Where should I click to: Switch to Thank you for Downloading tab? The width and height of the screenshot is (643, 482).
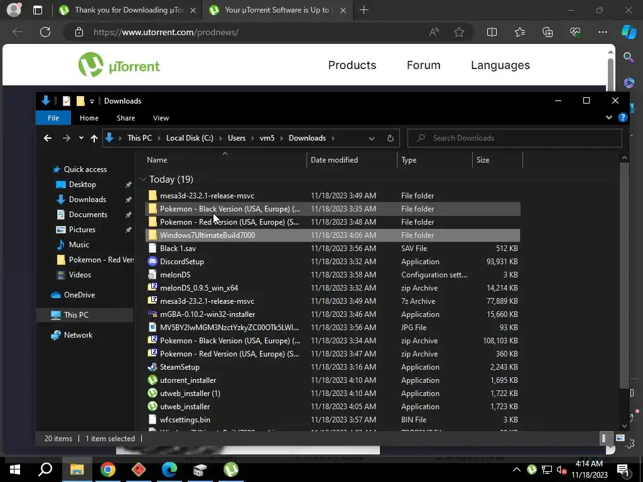(127, 10)
